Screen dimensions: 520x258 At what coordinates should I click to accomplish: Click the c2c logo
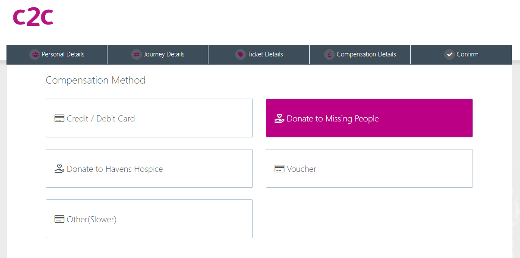point(33,17)
